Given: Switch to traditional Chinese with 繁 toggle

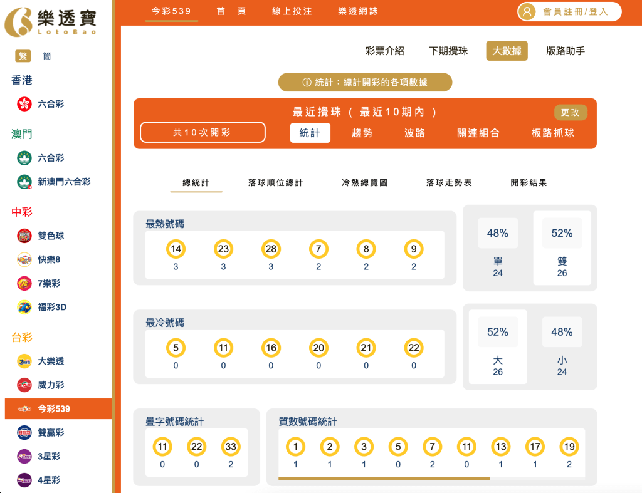Looking at the screenshot, I should pyautogui.click(x=23, y=56).
